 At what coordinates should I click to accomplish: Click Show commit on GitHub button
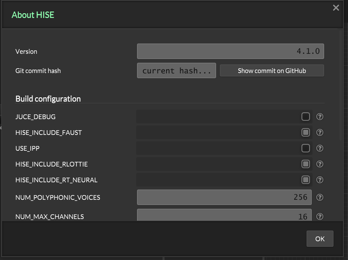[272, 71]
